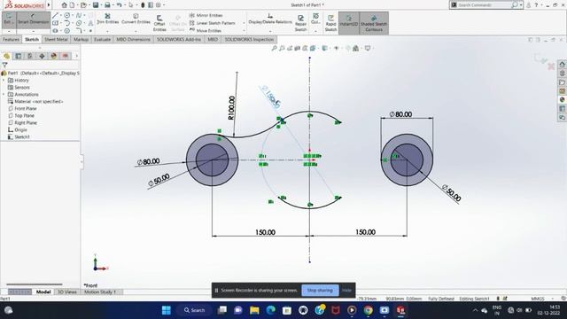Select Sketch1 in feature tree

tap(19, 136)
